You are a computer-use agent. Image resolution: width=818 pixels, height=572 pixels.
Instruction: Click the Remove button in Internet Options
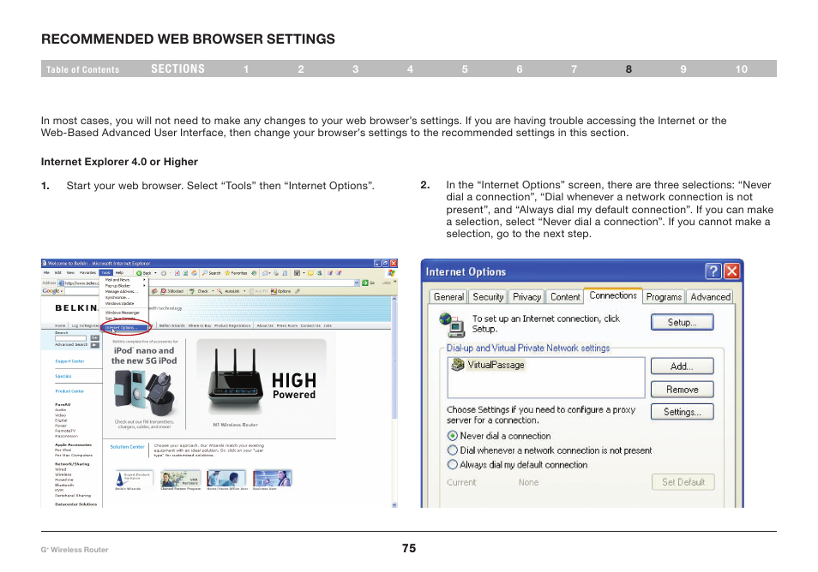click(682, 389)
